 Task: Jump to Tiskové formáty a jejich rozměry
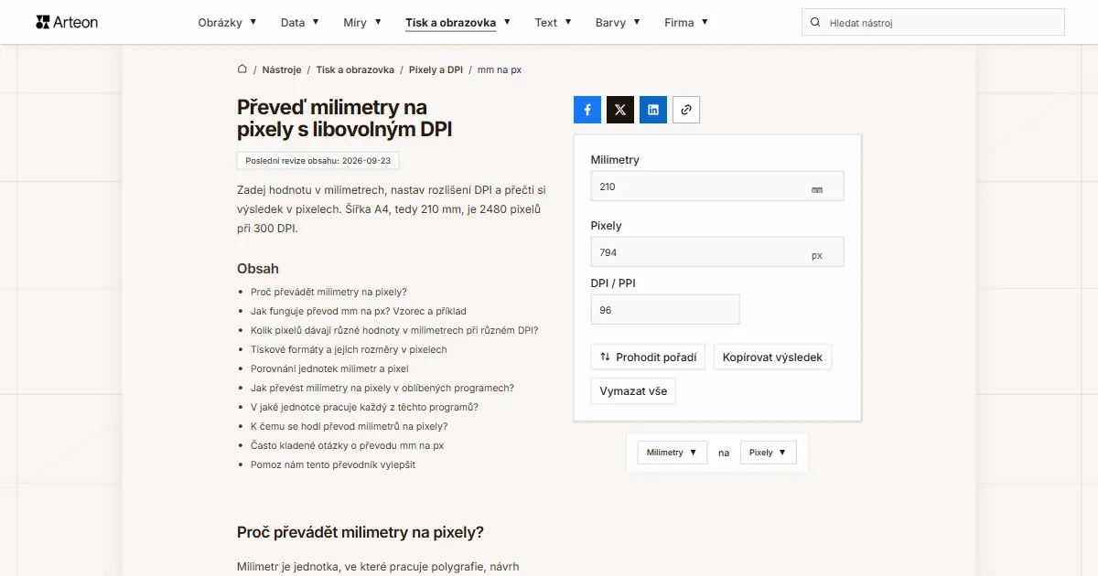pos(349,349)
